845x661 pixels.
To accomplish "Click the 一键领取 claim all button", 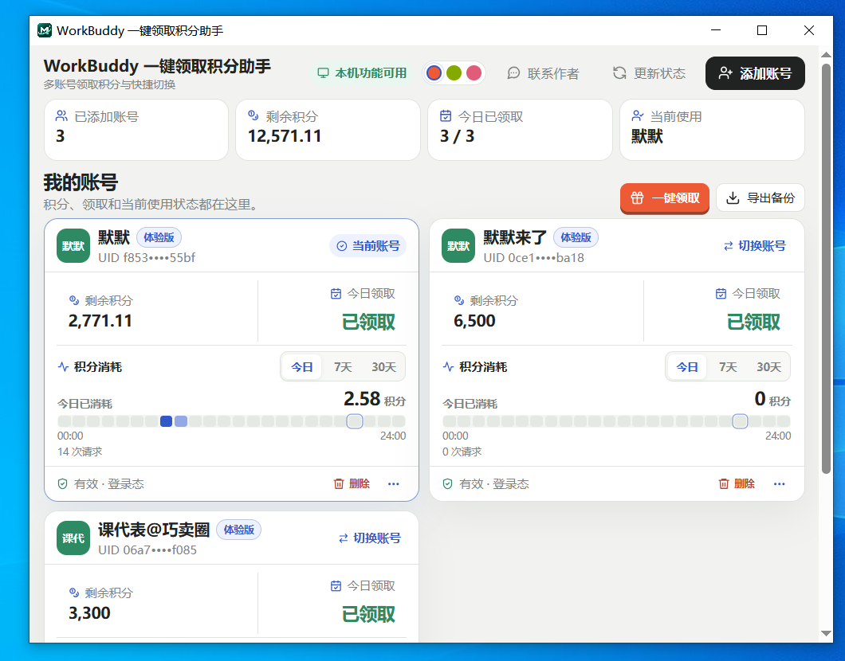I will (665, 198).
